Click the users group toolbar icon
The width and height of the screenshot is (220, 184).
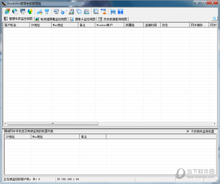pos(30,11)
